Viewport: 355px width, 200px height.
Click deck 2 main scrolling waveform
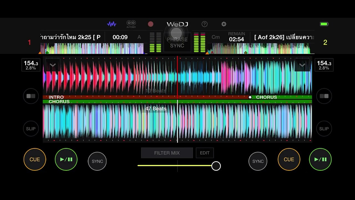pyautogui.click(x=177, y=121)
